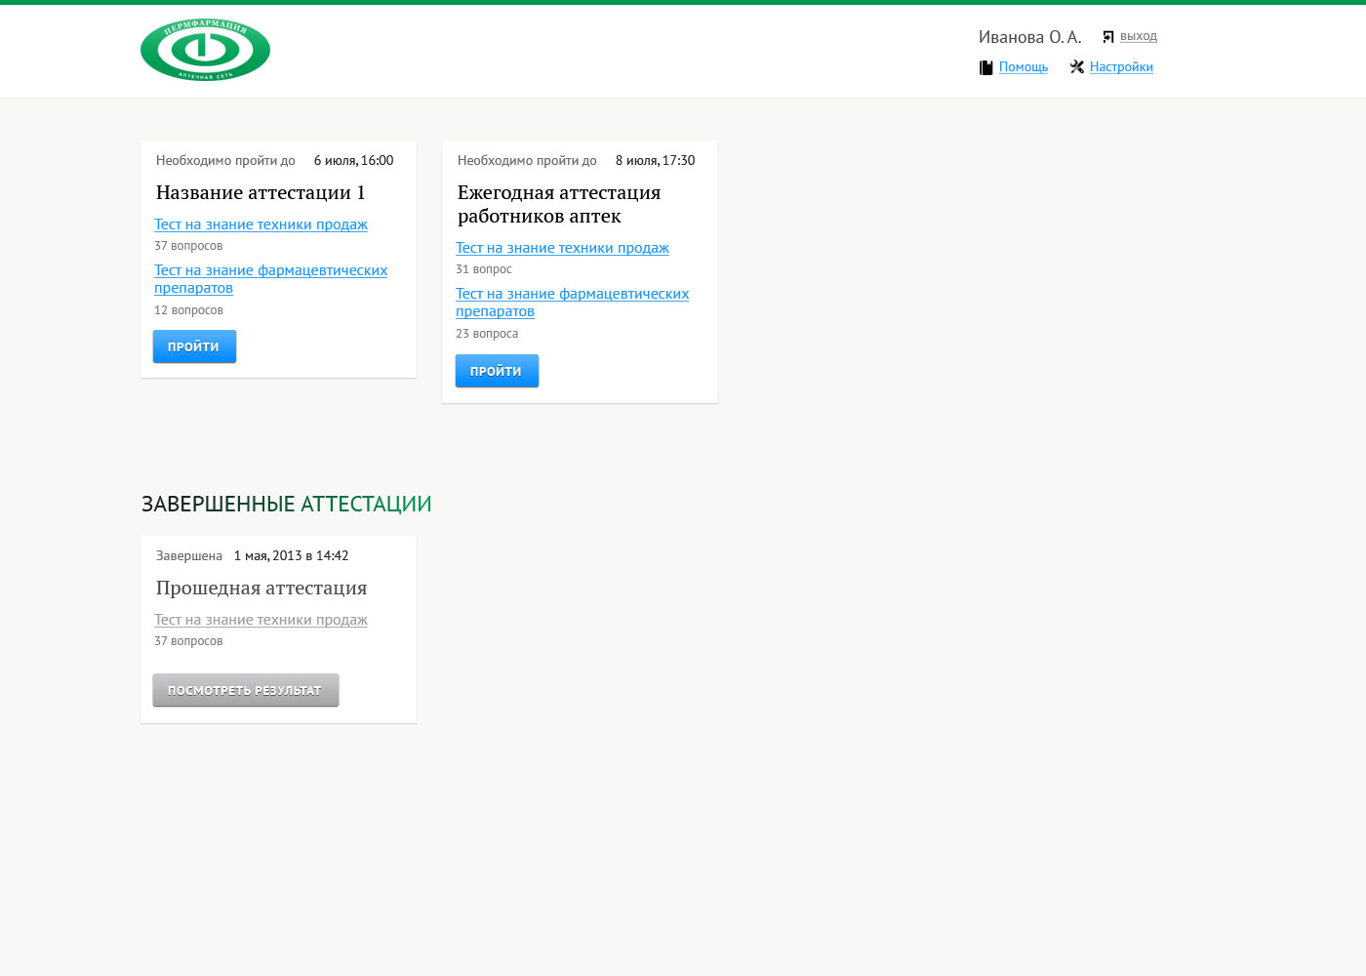This screenshot has width=1366, height=976.
Task: Click the Помощь book icon
Action: [985, 67]
